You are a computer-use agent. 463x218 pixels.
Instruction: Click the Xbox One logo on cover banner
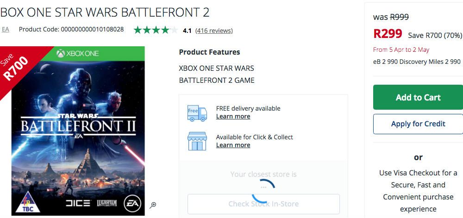click(x=77, y=53)
